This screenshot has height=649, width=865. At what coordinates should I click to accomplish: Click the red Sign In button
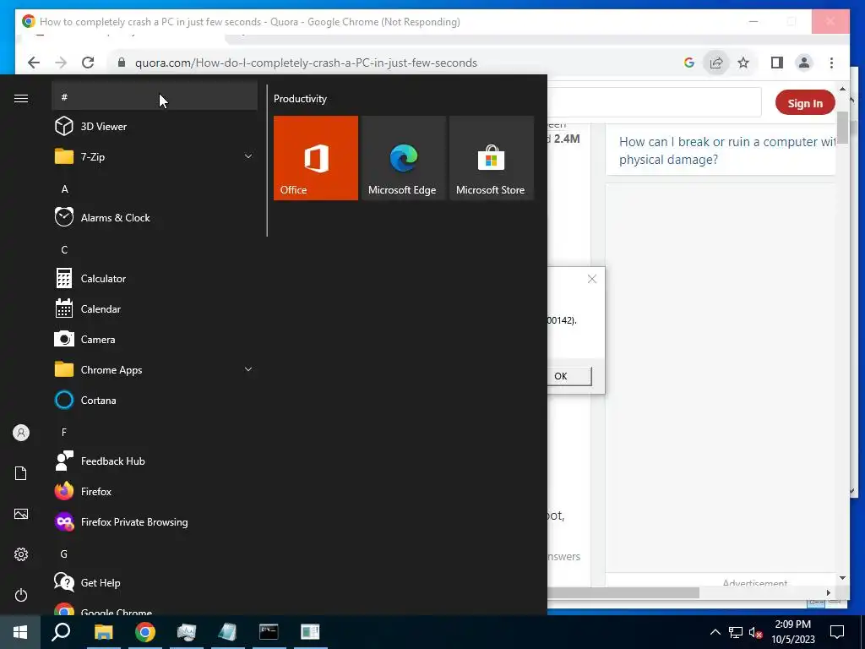805,103
